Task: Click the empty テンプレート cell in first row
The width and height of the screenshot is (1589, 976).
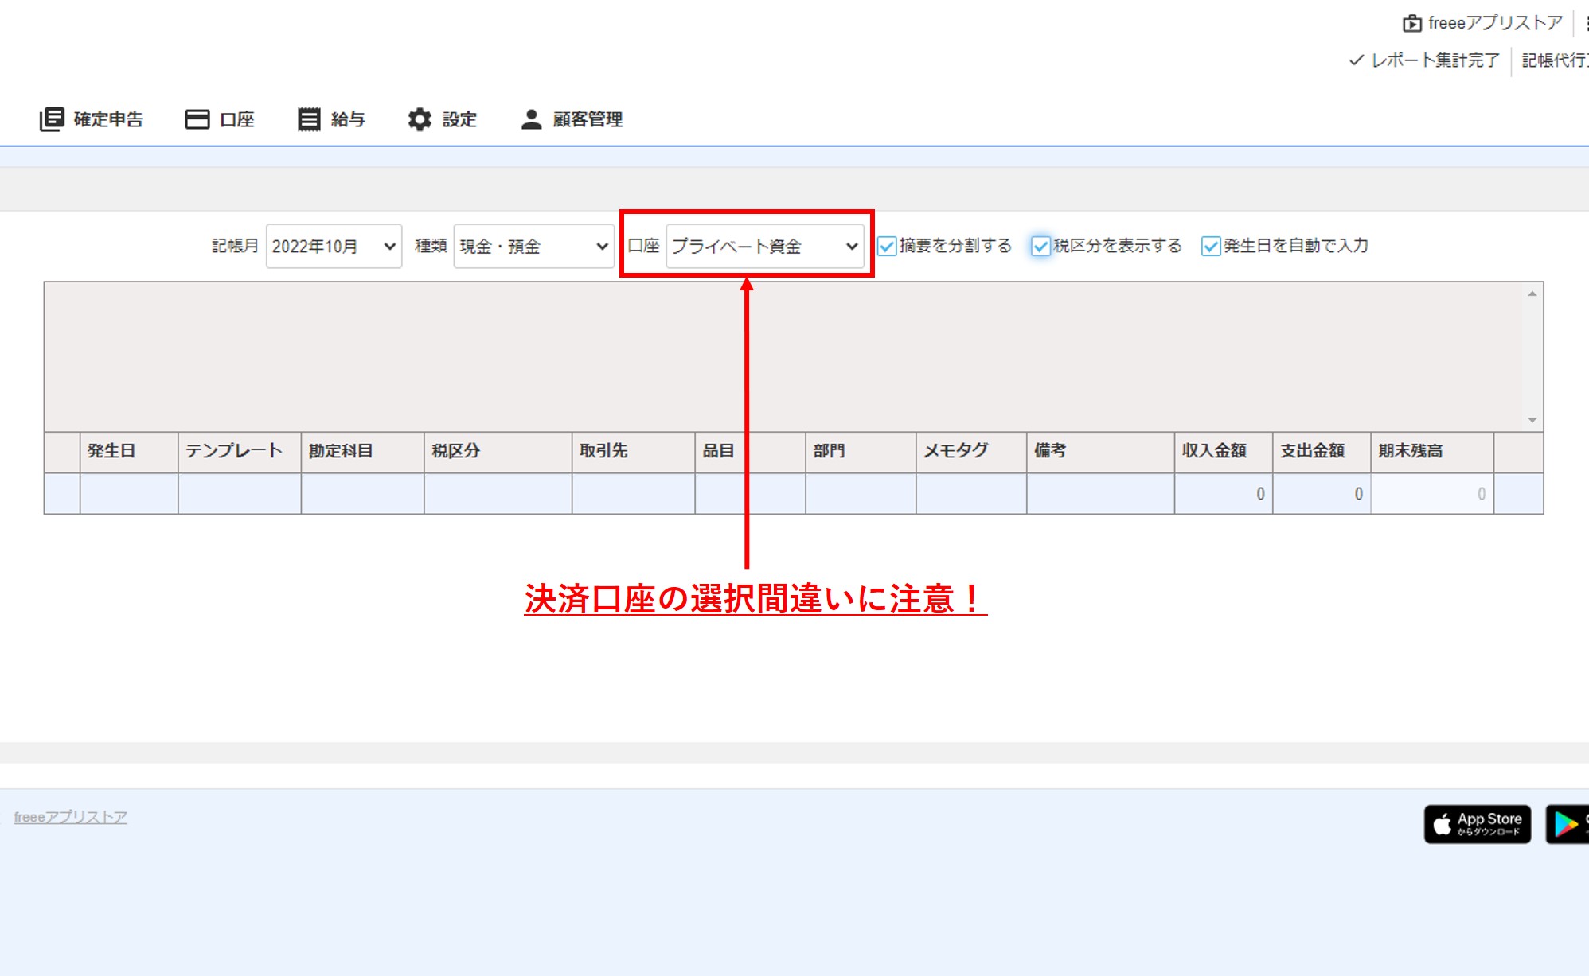Action: (x=240, y=494)
